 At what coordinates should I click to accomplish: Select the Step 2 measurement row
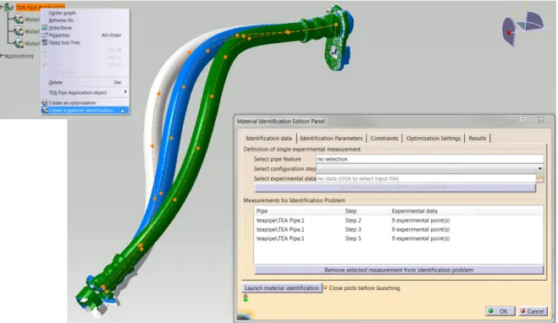[398, 221]
